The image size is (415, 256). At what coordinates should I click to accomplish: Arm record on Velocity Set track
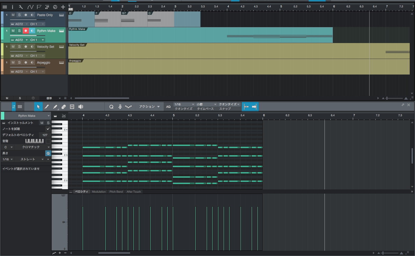26,47
